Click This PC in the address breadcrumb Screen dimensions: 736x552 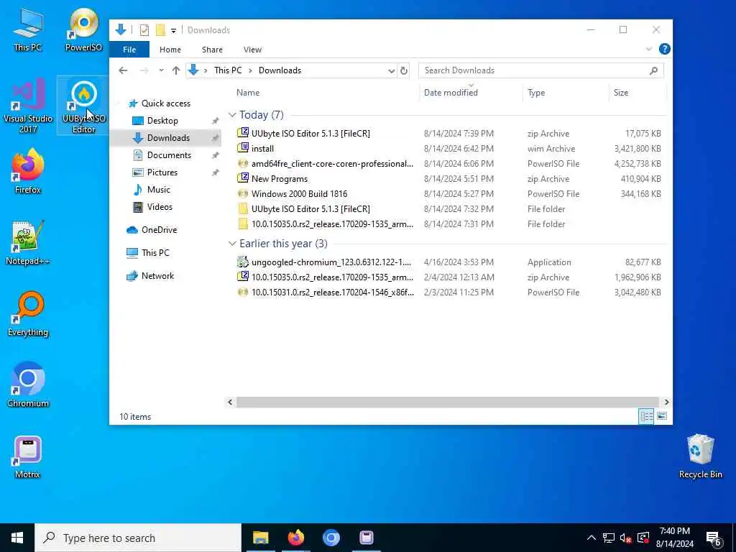pyautogui.click(x=228, y=70)
